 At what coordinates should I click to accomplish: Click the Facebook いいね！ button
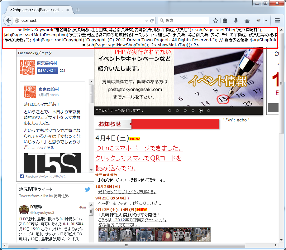pos(47,71)
